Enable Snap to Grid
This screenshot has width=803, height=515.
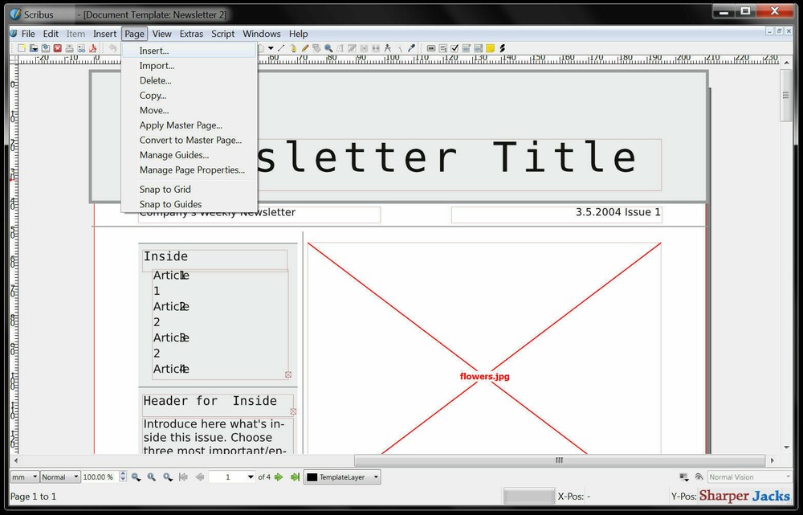(164, 189)
